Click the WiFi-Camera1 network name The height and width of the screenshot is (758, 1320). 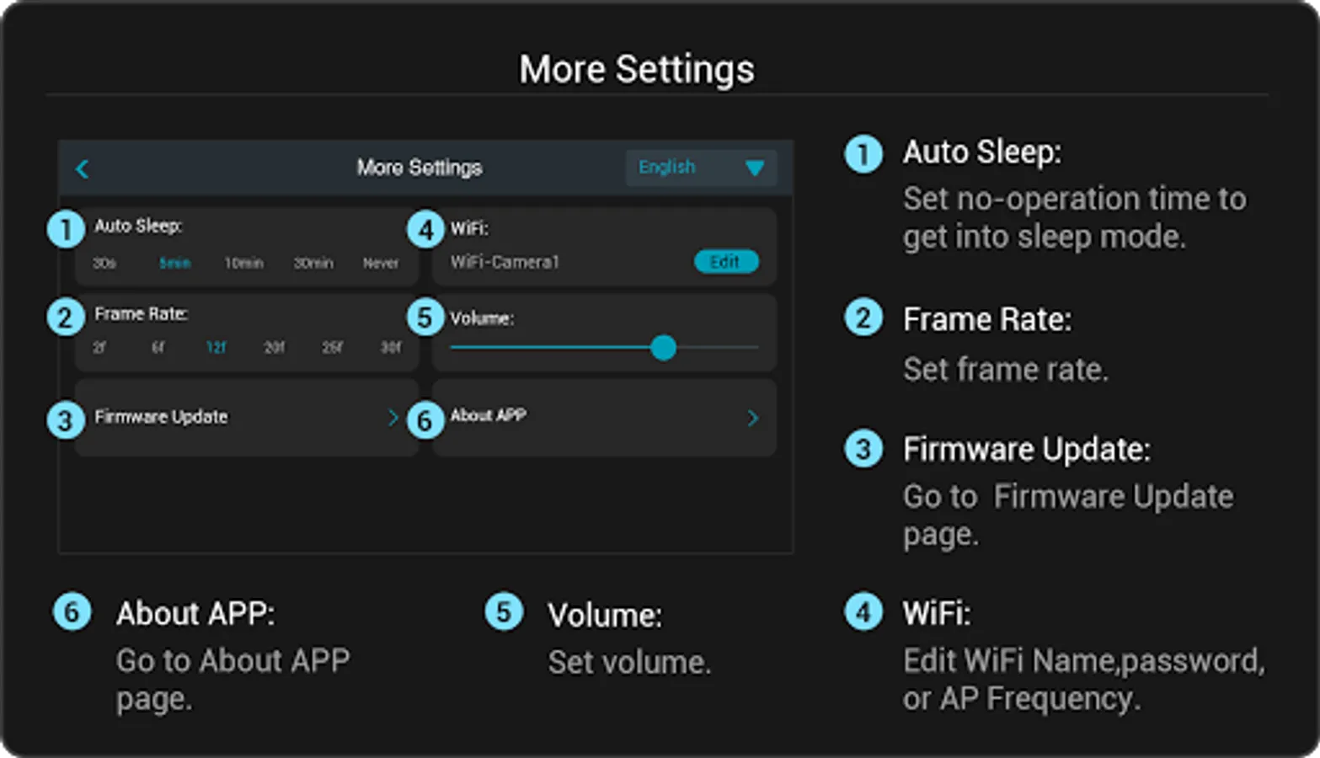(x=505, y=262)
